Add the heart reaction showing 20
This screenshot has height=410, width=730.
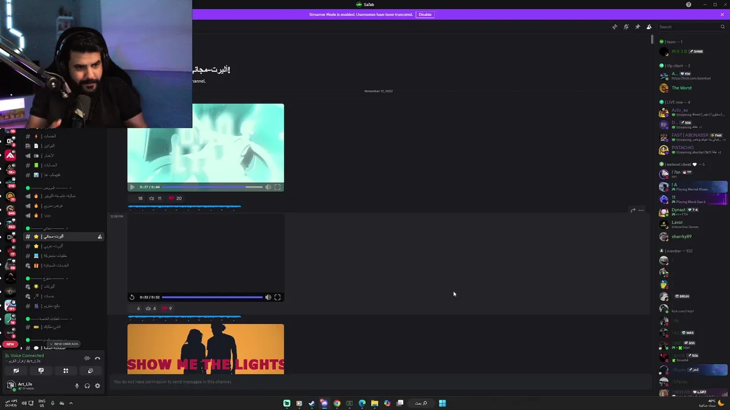point(175,198)
